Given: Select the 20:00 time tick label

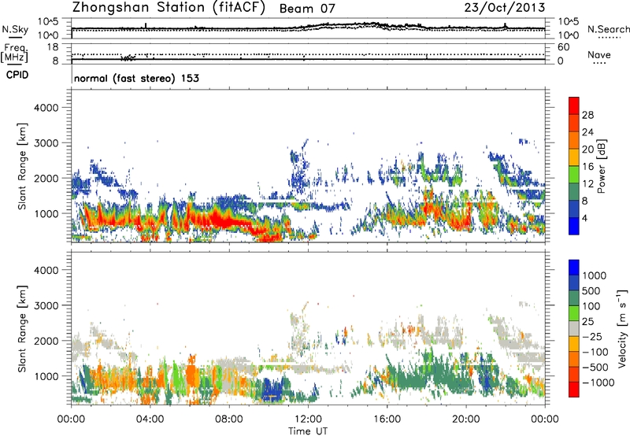Looking at the screenshot, I should coord(465,419).
